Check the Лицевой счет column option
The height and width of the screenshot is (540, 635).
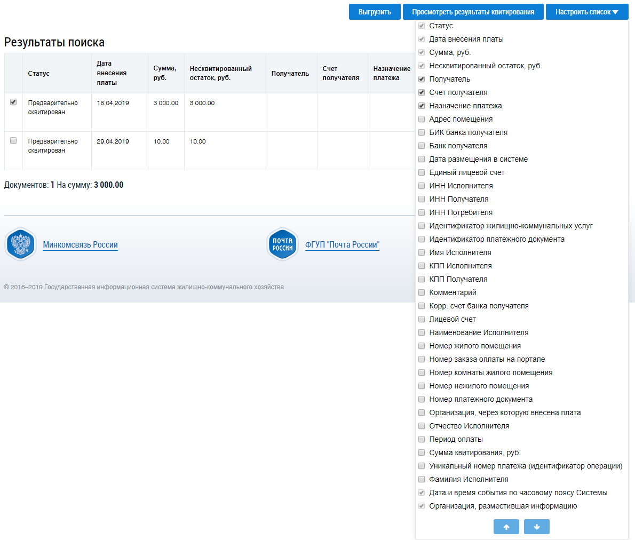[x=422, y=319]
